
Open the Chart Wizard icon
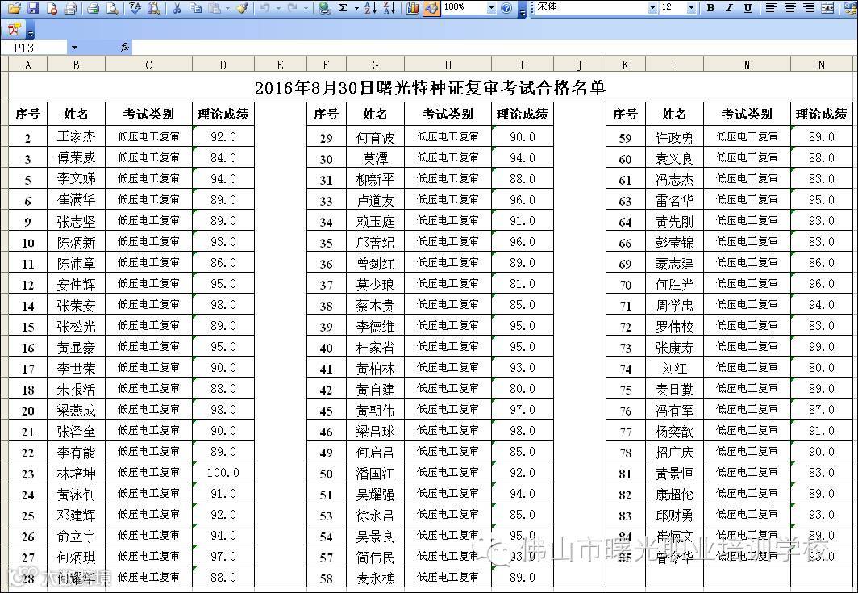pyautogui.click(x=413, y=8)
